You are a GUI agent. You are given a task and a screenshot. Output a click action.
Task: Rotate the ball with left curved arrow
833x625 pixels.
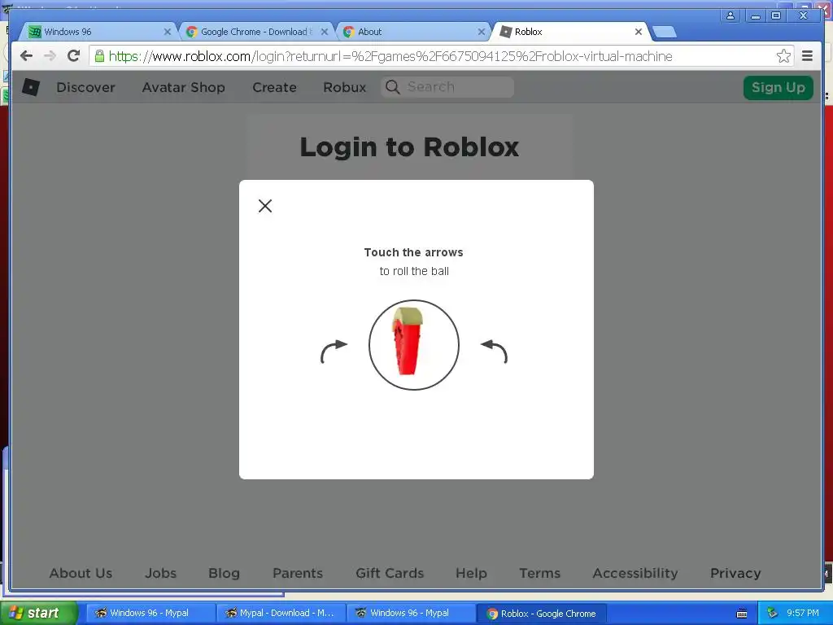point(334,352)
